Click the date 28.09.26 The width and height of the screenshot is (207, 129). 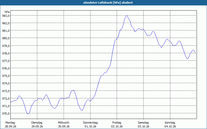coord(11,127)
